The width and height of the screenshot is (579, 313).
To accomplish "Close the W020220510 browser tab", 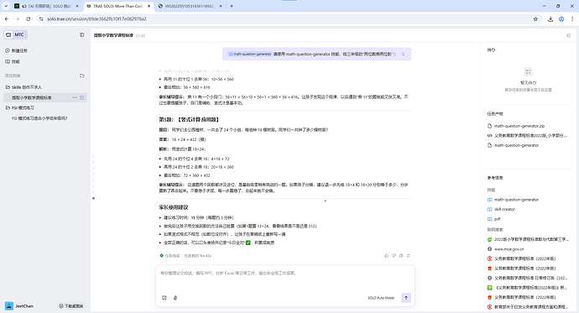I will point(221,6).
